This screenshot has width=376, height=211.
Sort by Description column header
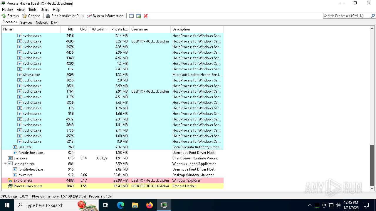(197, 29)
